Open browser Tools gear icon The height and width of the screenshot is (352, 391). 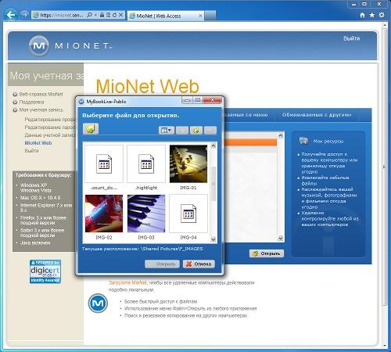point(382,15)
